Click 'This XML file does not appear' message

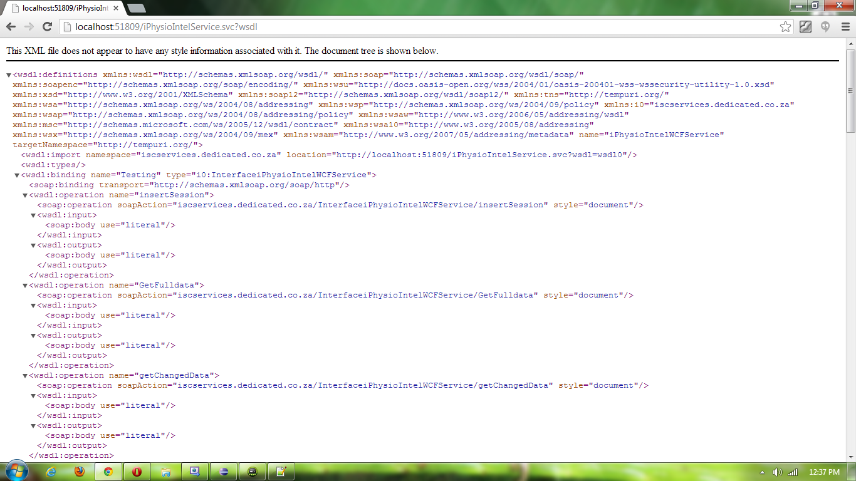pyautogui.click(x=222, y=51)
